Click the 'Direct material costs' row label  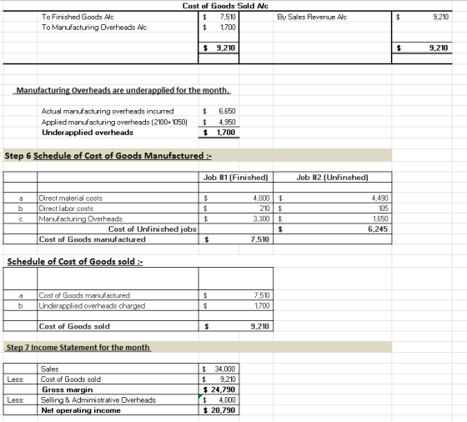(71, 198)
